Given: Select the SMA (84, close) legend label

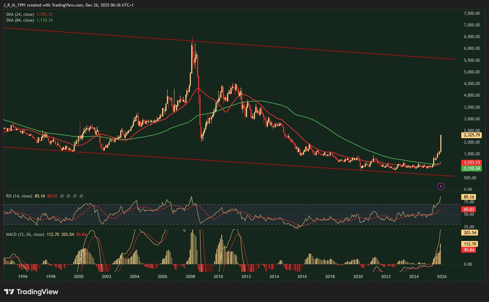Looking at the screenshot, I should [19, 20].
